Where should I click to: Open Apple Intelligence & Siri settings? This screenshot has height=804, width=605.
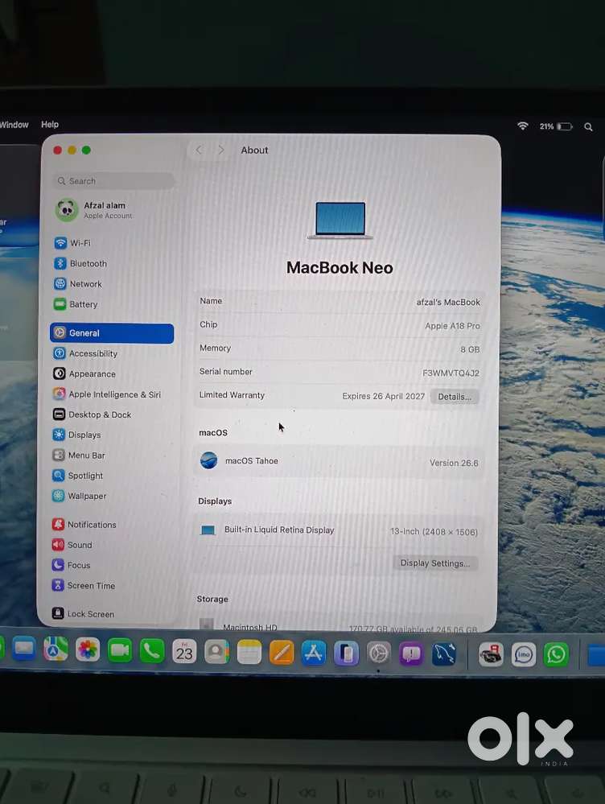pos(107,394)
